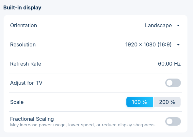Click the Scale label
The width and height of the screenshot is (193, 137).
(x=17, y=102)
